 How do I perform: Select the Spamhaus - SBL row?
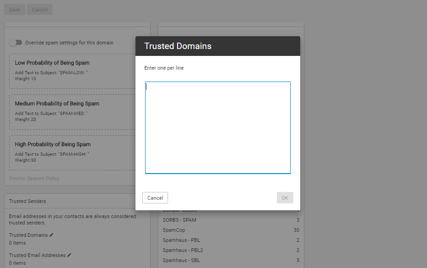pyautogui.click(x=231, y=260)
